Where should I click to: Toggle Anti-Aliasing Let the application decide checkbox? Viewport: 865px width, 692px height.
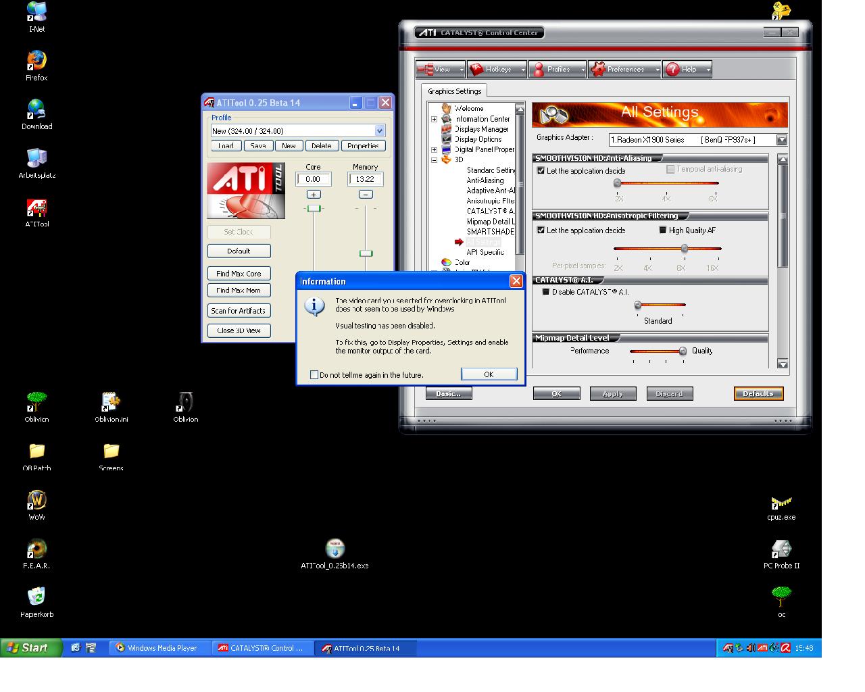(541, 171)
